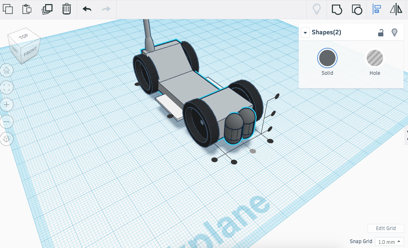Open the Align tool
This screenshot has width=408, height=248.
pos(376,9)
